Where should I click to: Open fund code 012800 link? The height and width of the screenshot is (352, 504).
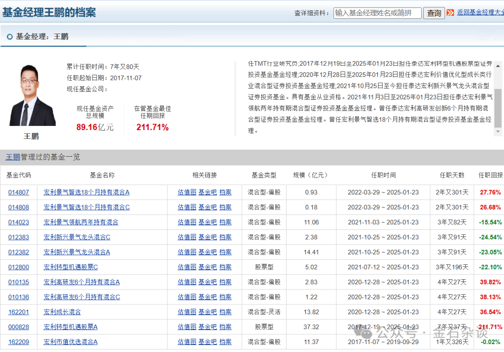19,267
